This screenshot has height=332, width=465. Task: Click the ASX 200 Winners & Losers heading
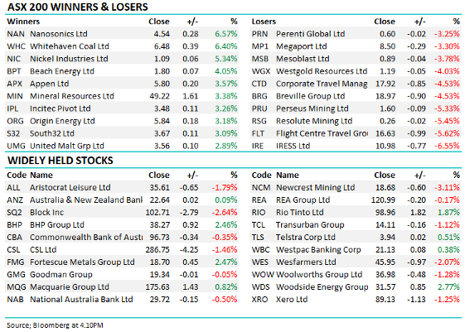pyautogui.click(x=77, y=7)
